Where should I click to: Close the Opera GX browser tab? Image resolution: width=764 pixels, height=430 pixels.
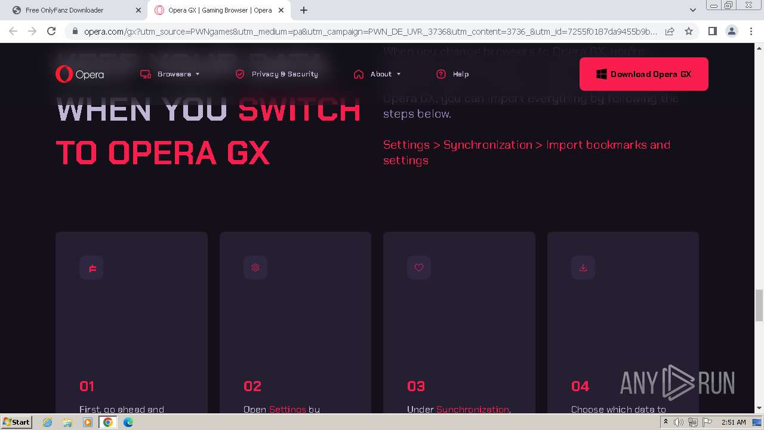(281, 10)
